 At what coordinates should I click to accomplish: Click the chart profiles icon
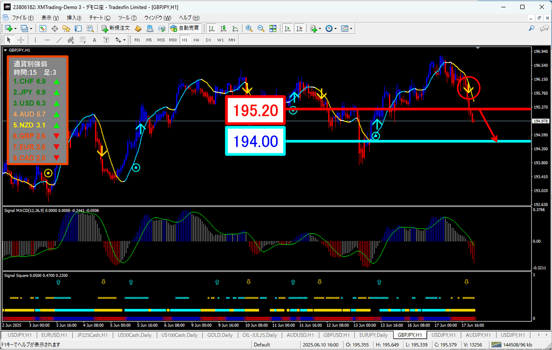pyautogui.click(x=24, y=29)
